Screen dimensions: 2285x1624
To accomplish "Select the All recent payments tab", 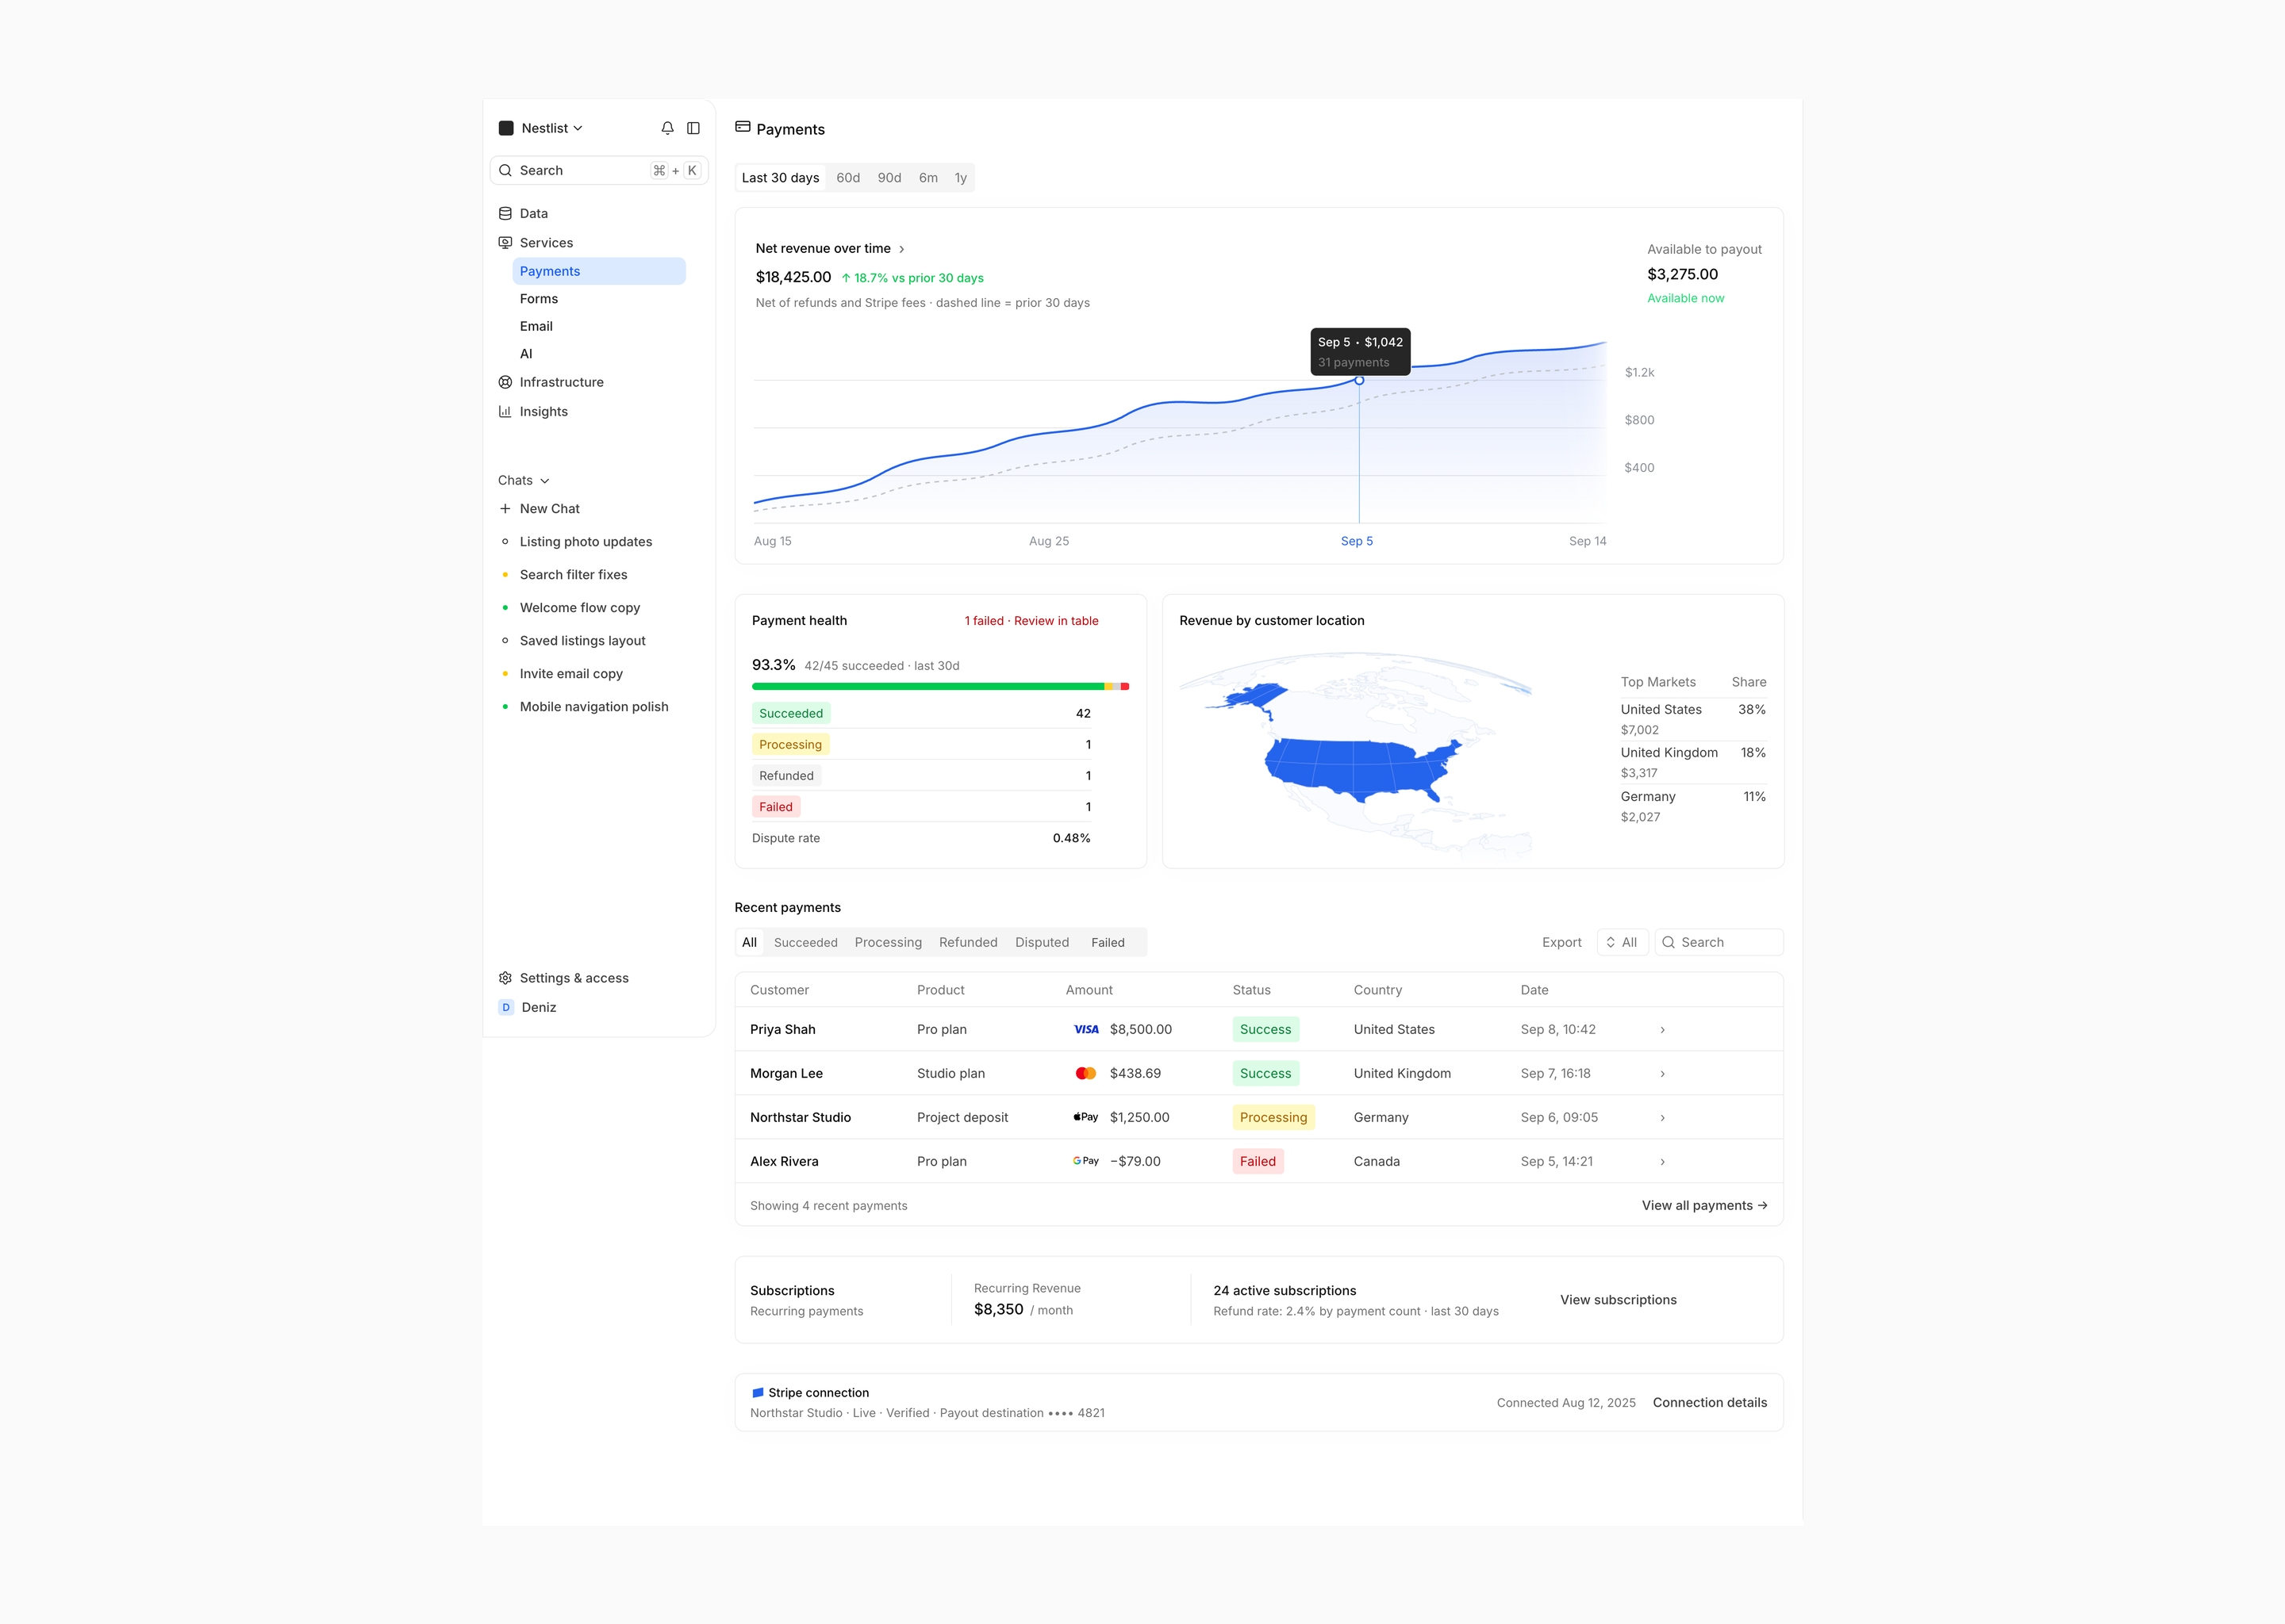I will [749, 942].
